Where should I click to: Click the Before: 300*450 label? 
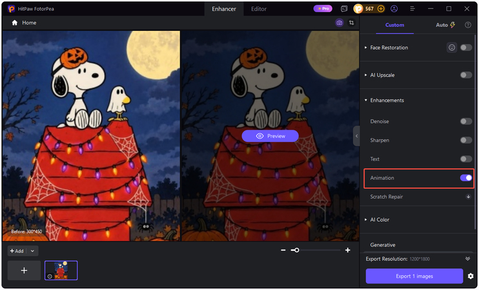pos(26,232)
